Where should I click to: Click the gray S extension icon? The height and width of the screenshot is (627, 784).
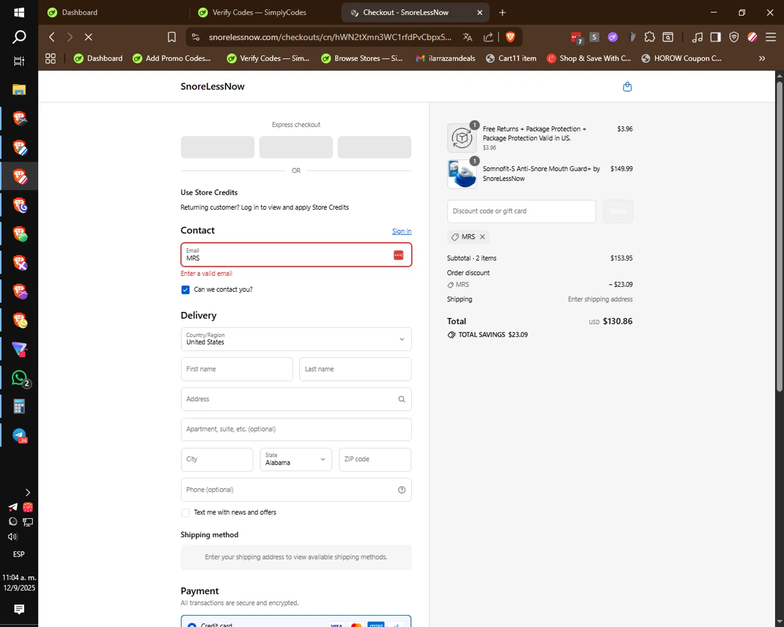594,37
